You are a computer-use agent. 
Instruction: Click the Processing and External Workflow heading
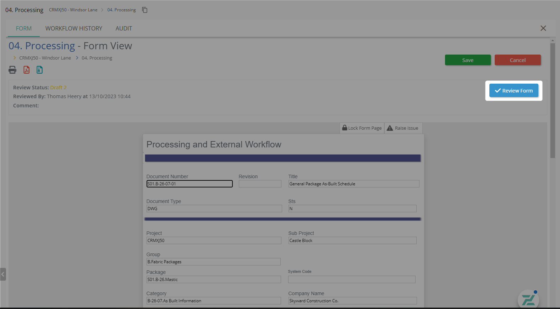(x=214, y=145)
